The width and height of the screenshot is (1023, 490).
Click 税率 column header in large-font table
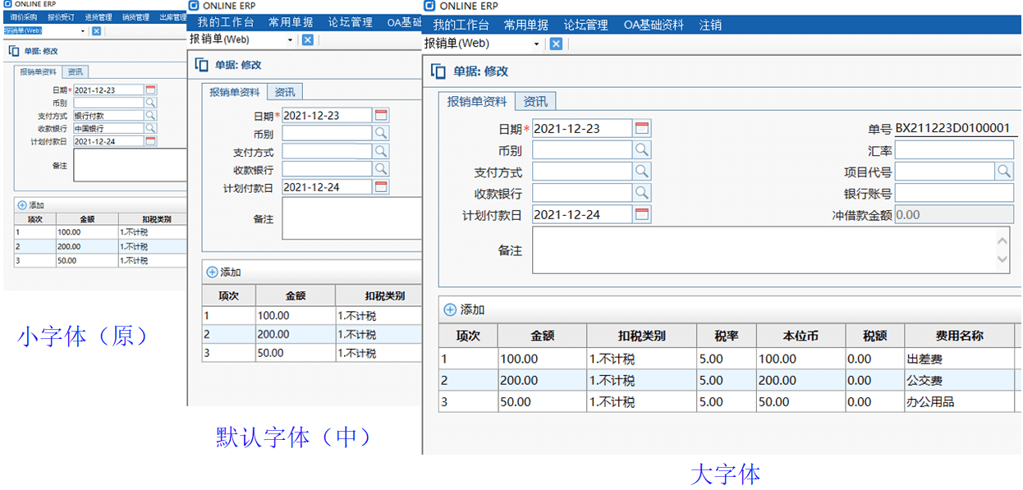pos(726,336)
